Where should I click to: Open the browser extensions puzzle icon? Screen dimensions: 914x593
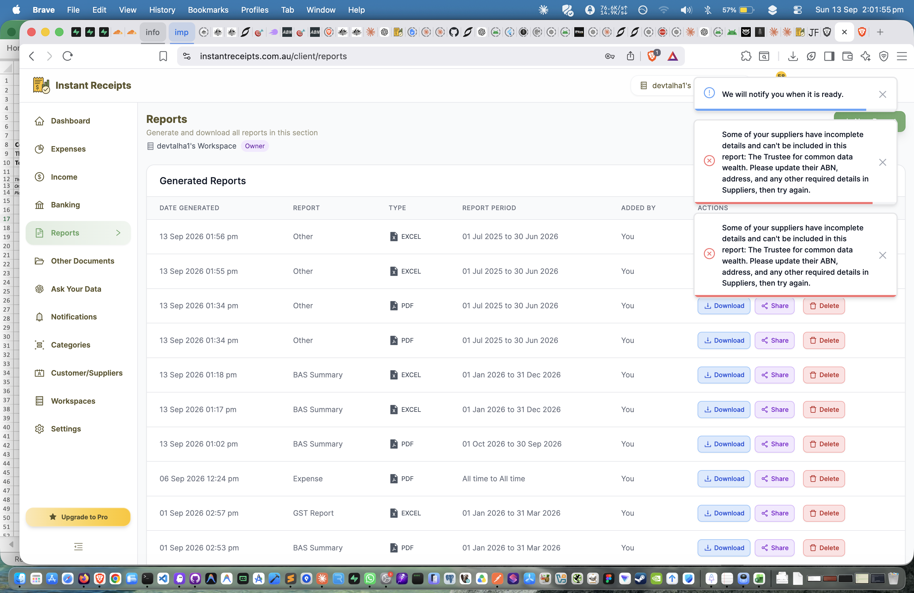[x=746, y=56]
